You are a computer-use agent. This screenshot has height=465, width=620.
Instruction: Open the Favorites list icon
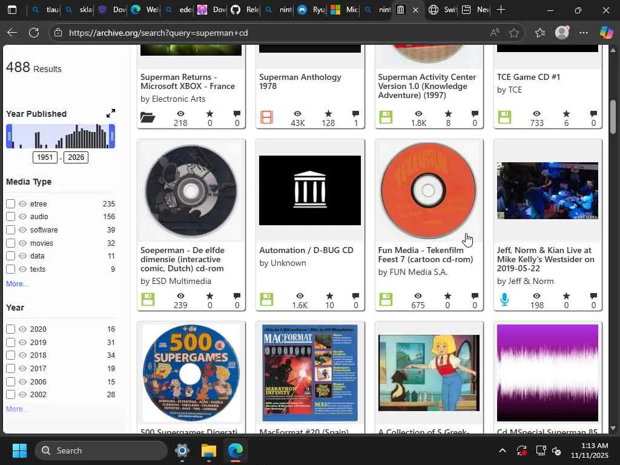539,33
